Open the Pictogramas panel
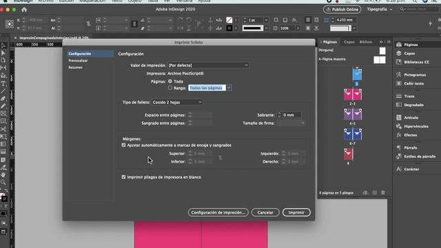Image resolution: width=441 pixels, height=248 pixels. tap(411, 75)
